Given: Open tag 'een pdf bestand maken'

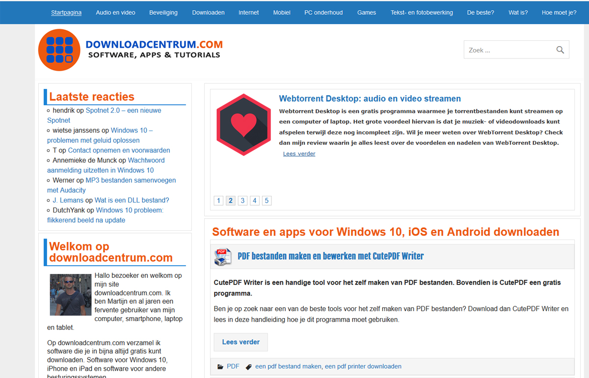Looking at the screenshot, I should point(288,366).
